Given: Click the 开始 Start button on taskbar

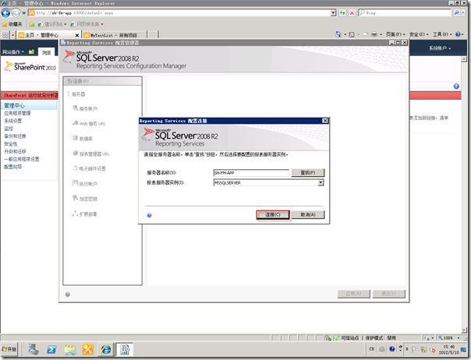Looking at the screenshot, I should 9,349.
